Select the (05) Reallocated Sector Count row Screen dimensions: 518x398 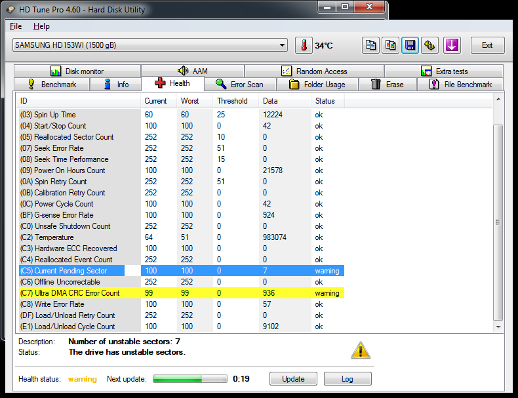pyautogui.click(x=182, y=137)
